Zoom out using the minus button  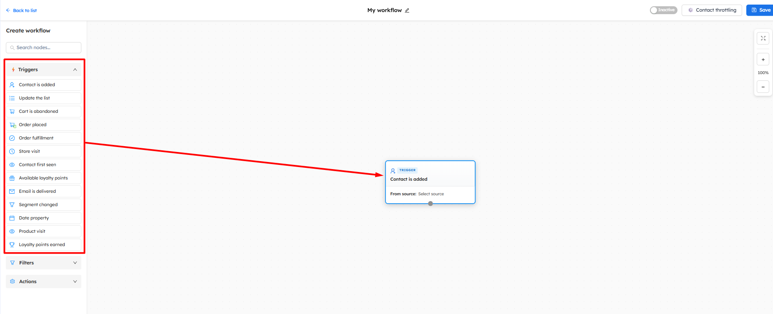tap(763, 87)
